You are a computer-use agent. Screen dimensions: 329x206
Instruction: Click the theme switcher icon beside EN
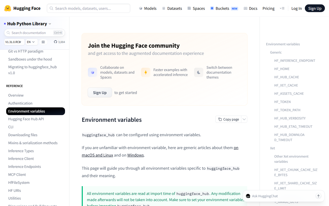(x=43, y=42)
